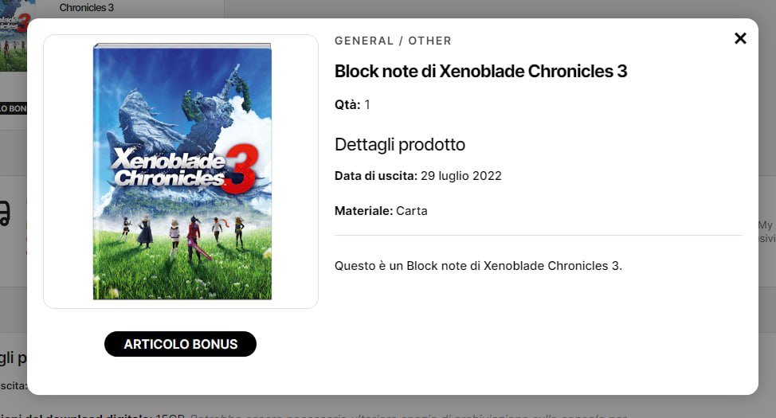Click the Chronicles 3 text above the popup

coord(86,8)
